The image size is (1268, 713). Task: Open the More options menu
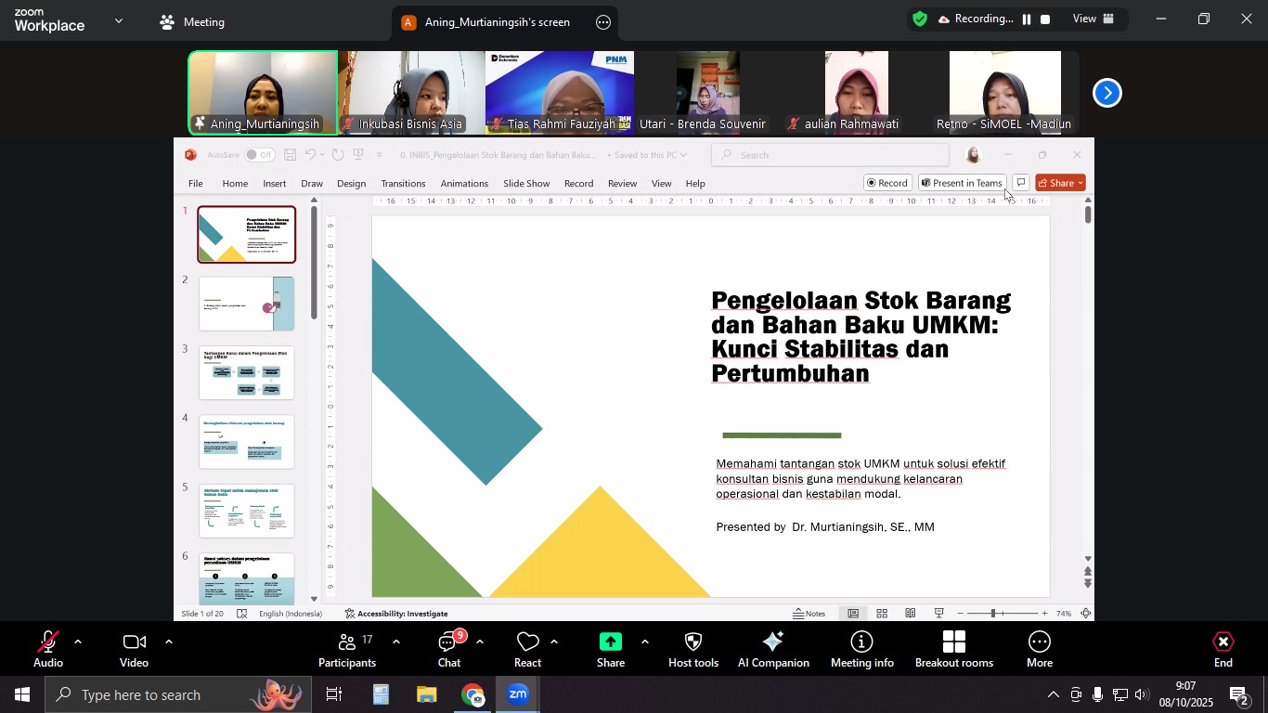click(1039, 648)
